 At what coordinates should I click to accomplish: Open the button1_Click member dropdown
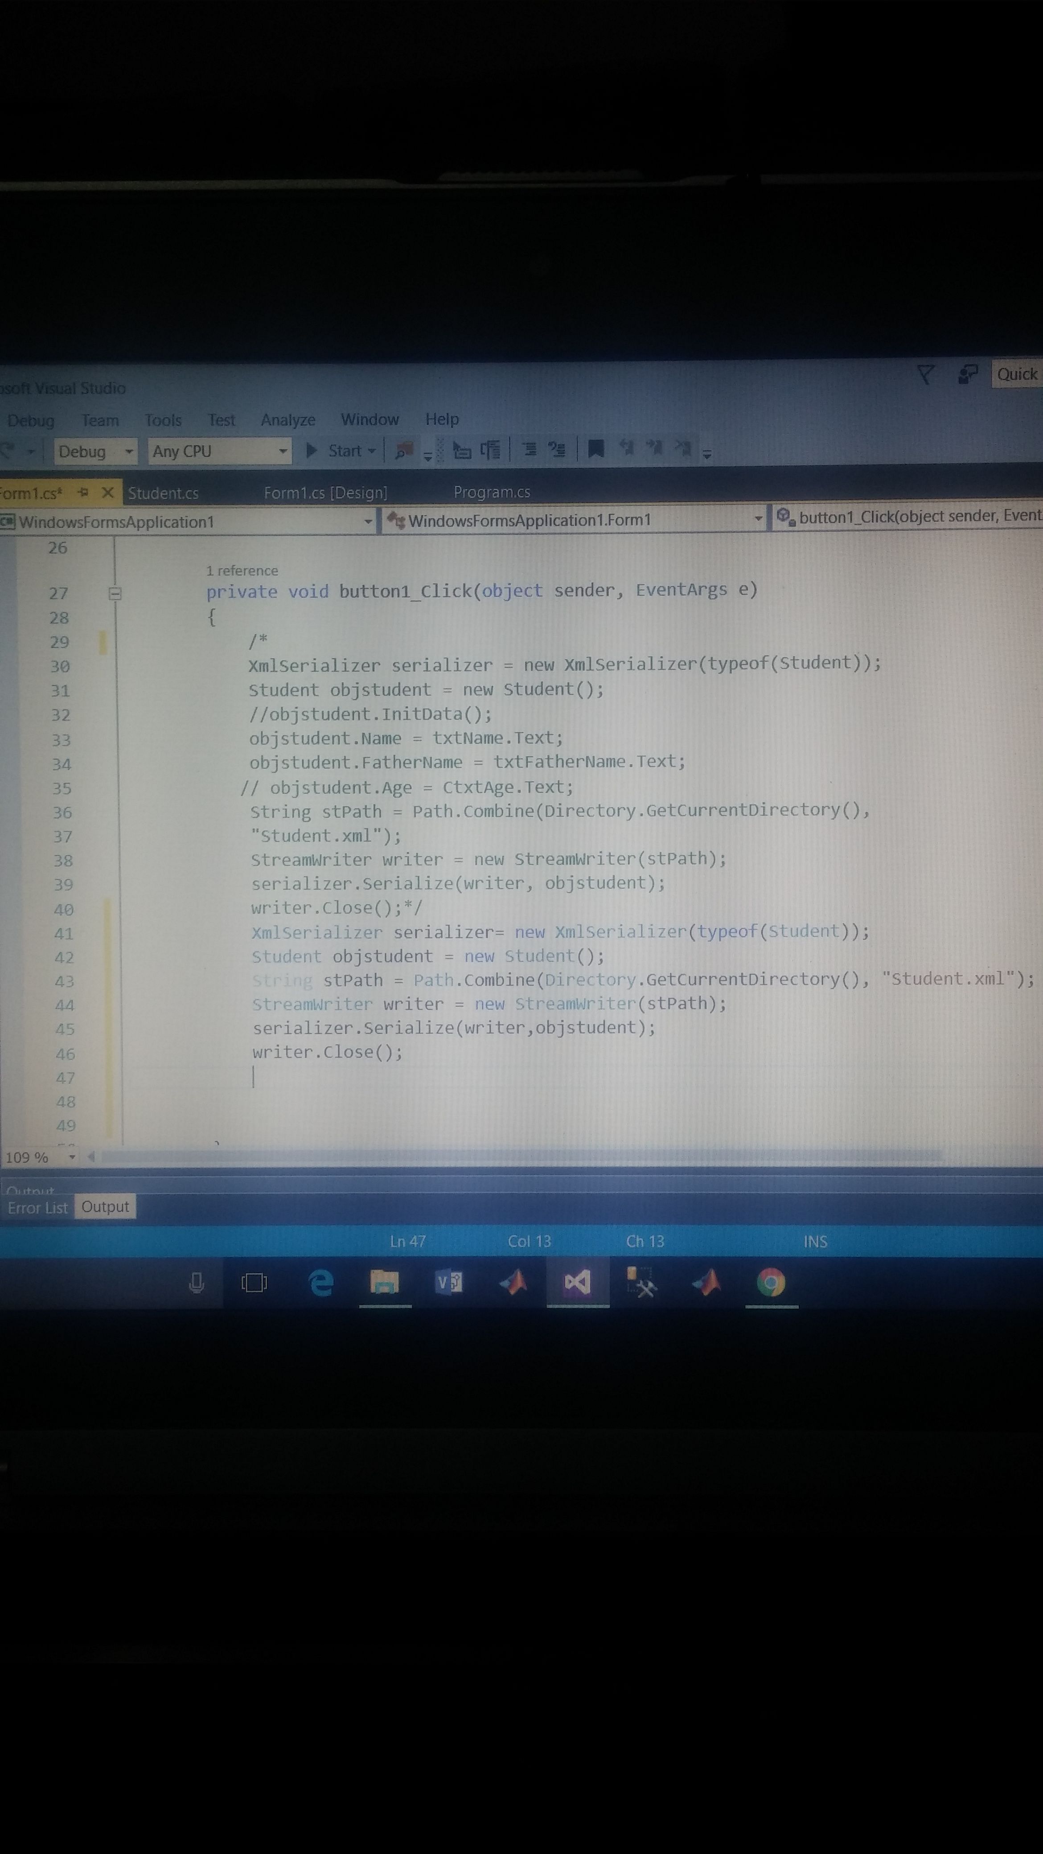[907, 517]
